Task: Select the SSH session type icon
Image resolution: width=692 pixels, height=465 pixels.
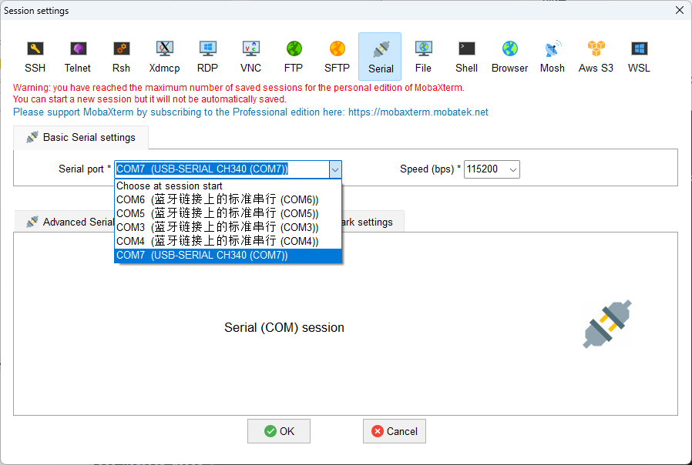Action: pos(35,56)
